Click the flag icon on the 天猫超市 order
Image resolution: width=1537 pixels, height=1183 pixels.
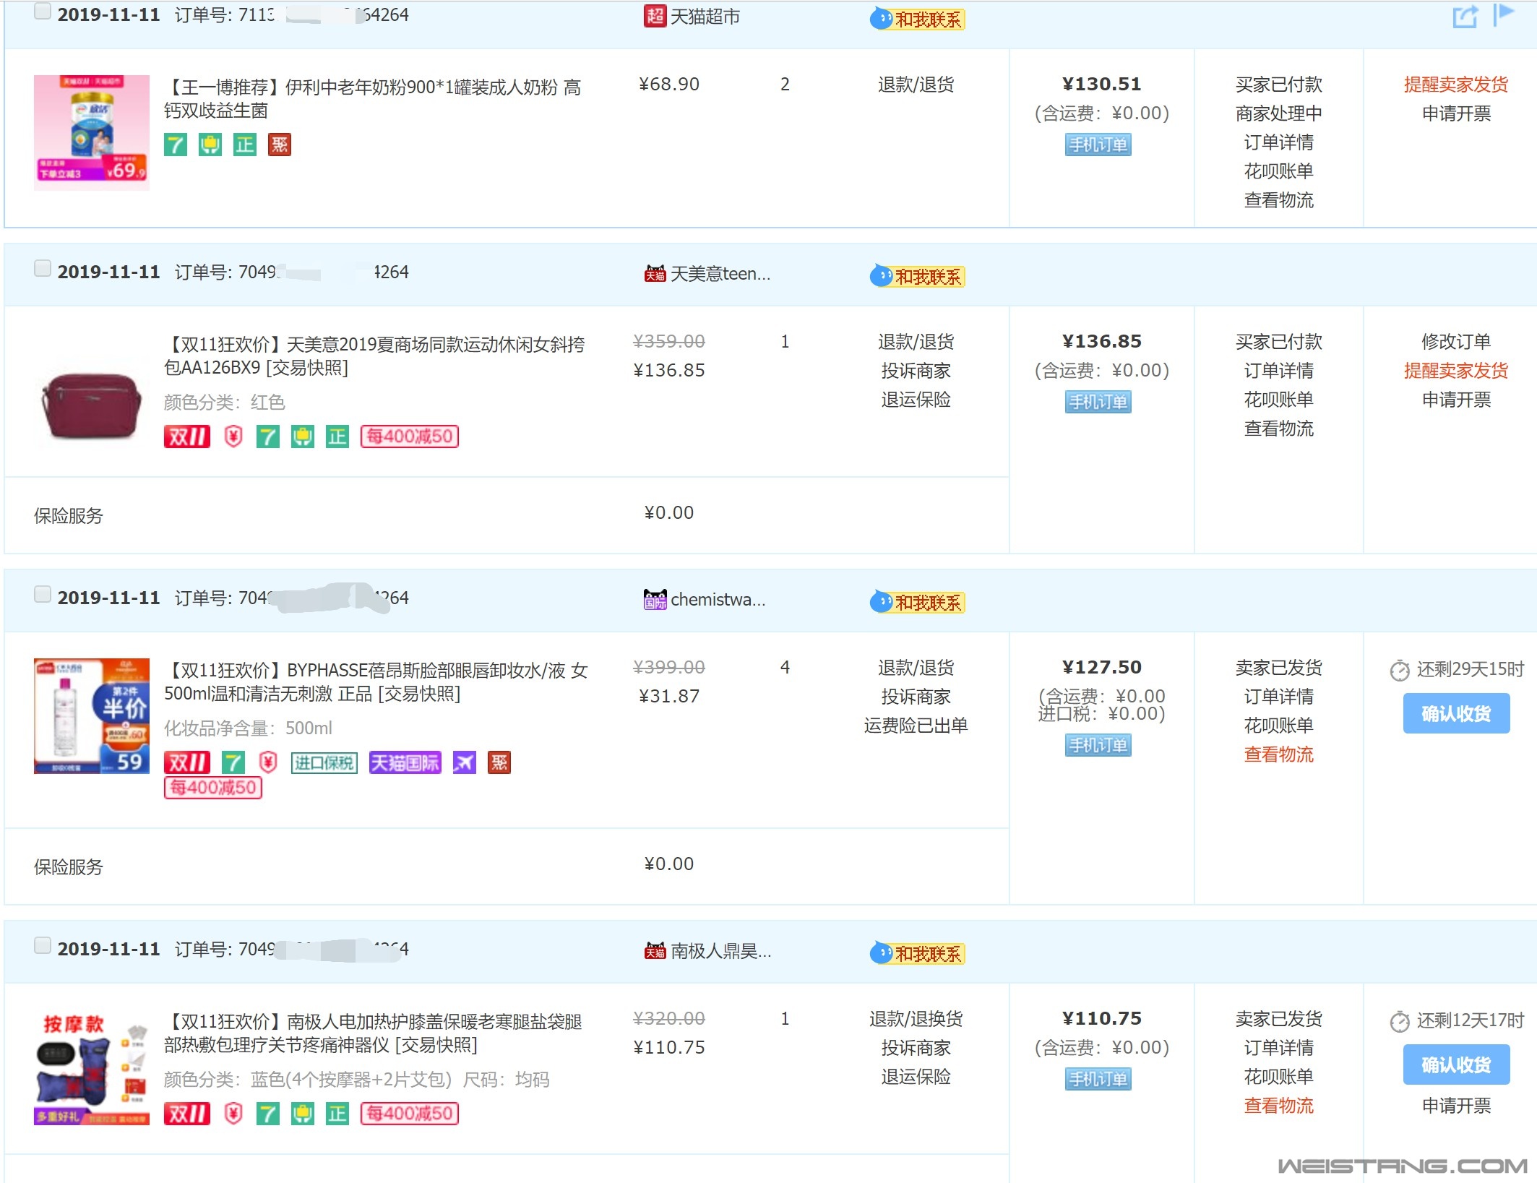[1504, 14]
